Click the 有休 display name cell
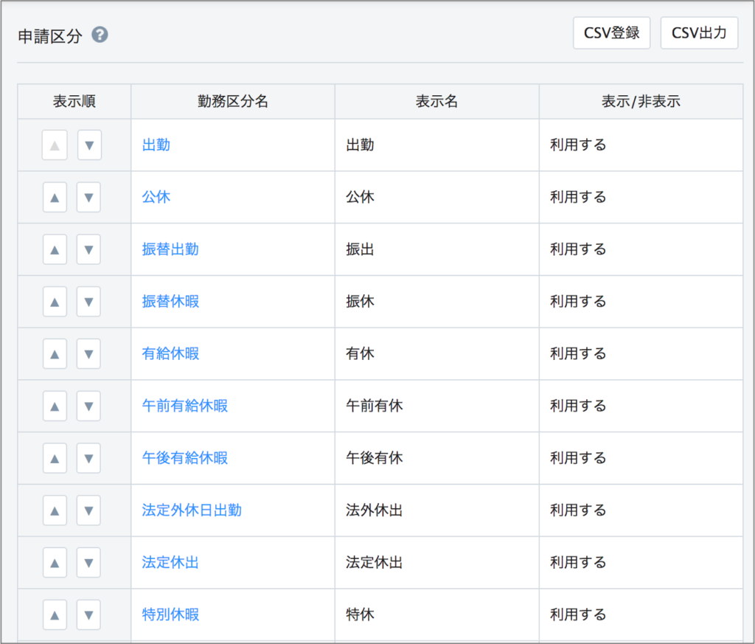The height and width of the screenshot is (644, 755). 436,353
